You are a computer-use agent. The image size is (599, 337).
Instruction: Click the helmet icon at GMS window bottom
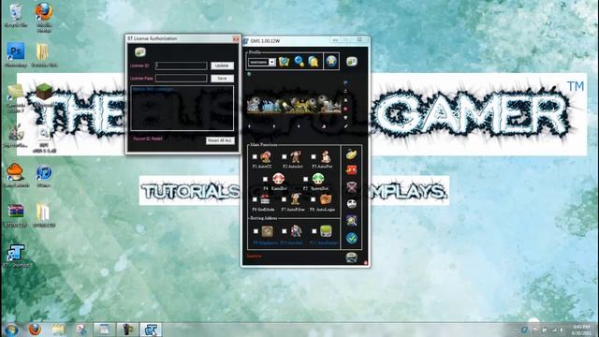352,257
